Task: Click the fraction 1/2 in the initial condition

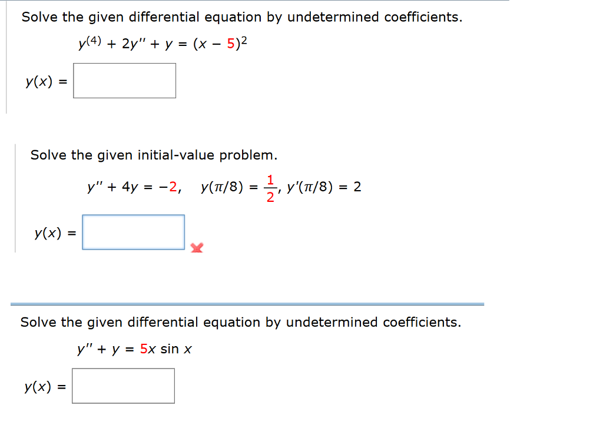Action: point(269,187)
